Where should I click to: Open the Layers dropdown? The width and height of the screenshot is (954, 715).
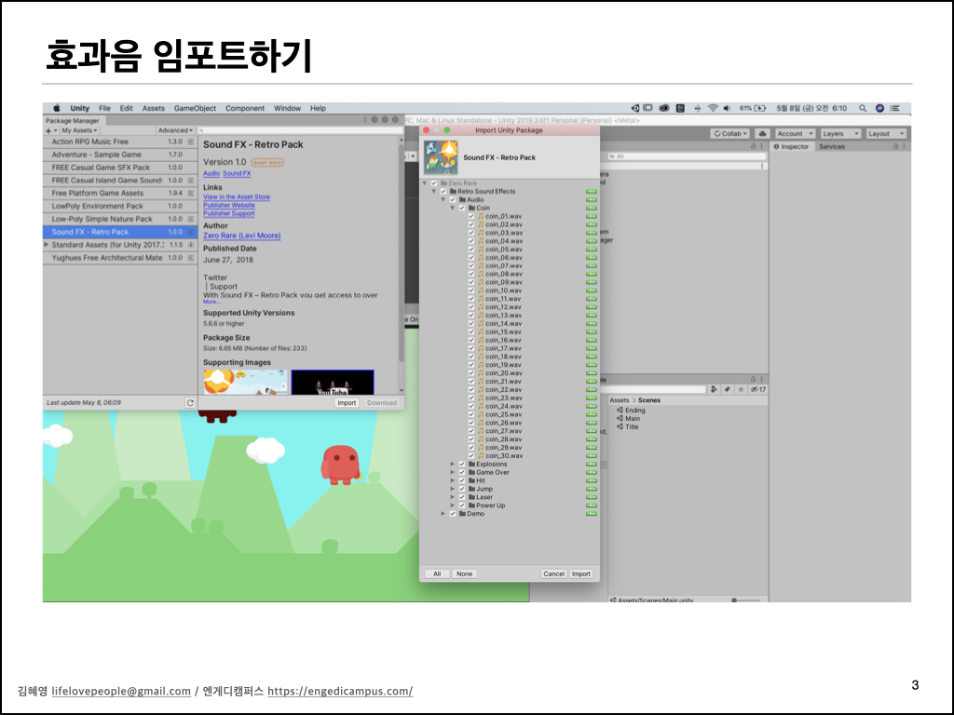coord(840,134)
